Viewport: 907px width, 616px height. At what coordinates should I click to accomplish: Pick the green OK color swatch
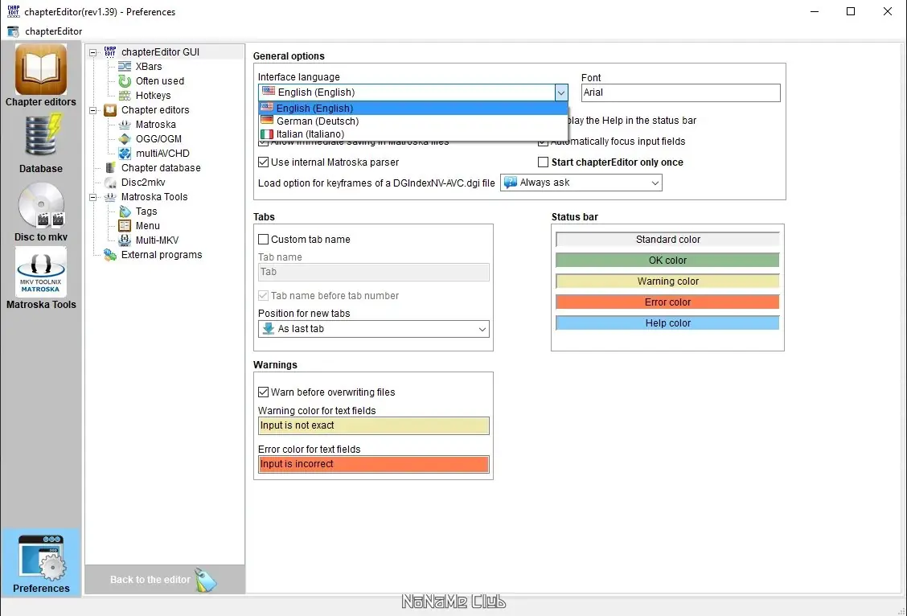667,261
